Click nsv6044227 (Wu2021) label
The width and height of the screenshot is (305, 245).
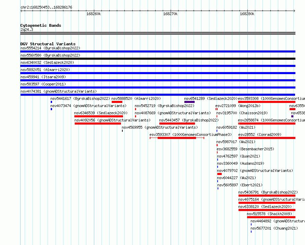tap(236, 178)
